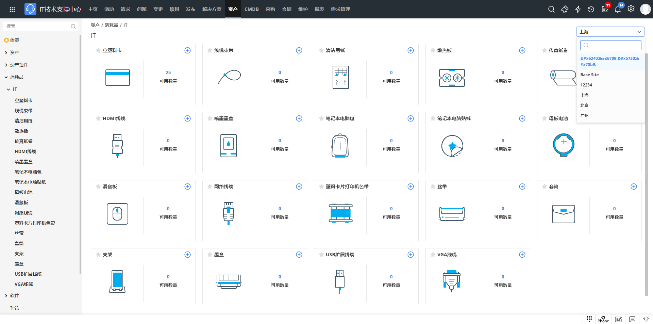
Task: Select 塑料卡片打印机色带 in sidebar tree
Action: pos(35,223)
